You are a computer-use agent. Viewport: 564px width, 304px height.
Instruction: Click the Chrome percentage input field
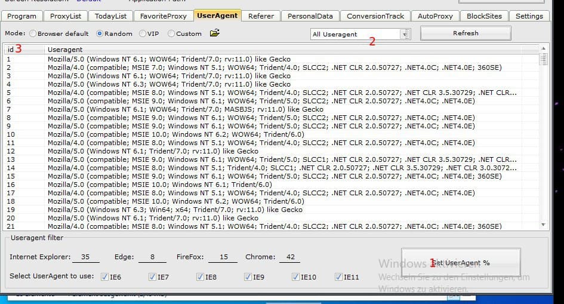(290, 257)
